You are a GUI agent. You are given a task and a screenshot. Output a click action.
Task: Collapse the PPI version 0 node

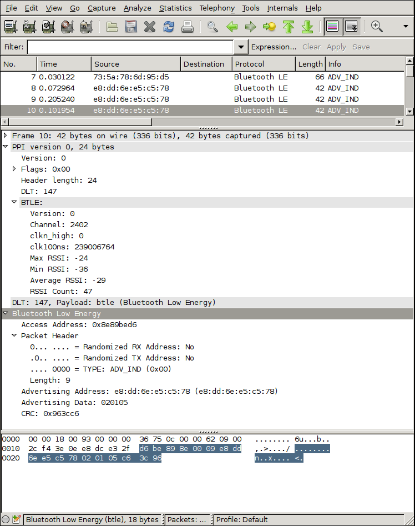point(6,147)
